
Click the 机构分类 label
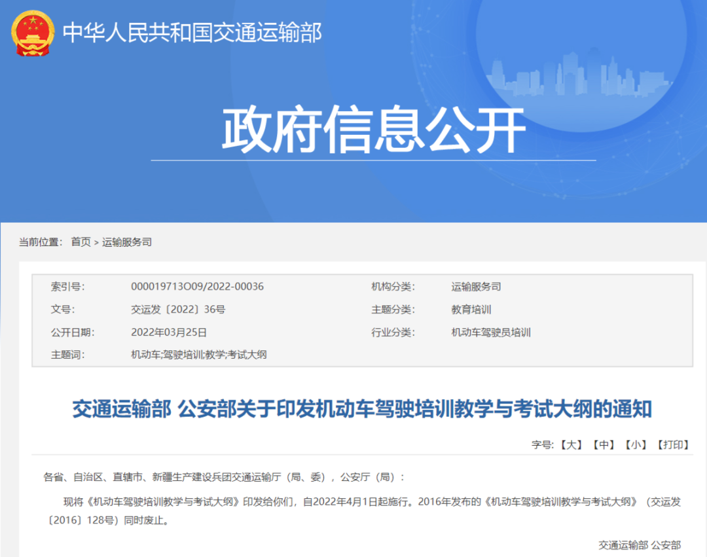393,287
